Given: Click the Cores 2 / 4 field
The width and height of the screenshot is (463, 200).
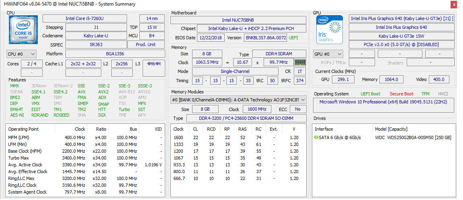Looking at the screenshot, I should coord(32,64).
